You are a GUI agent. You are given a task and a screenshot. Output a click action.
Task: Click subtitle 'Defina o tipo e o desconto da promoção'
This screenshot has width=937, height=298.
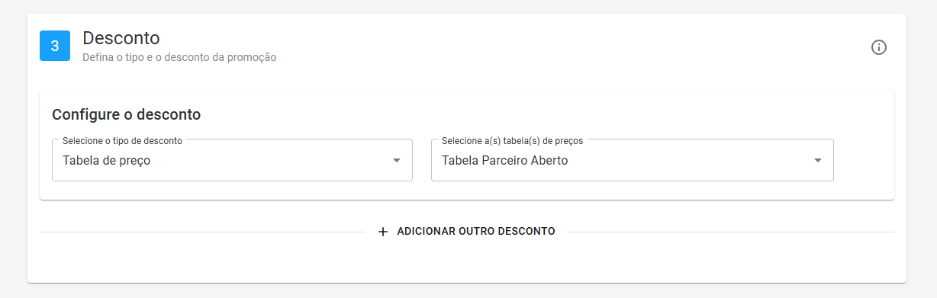pyautogui.click(x=179, y=57)
